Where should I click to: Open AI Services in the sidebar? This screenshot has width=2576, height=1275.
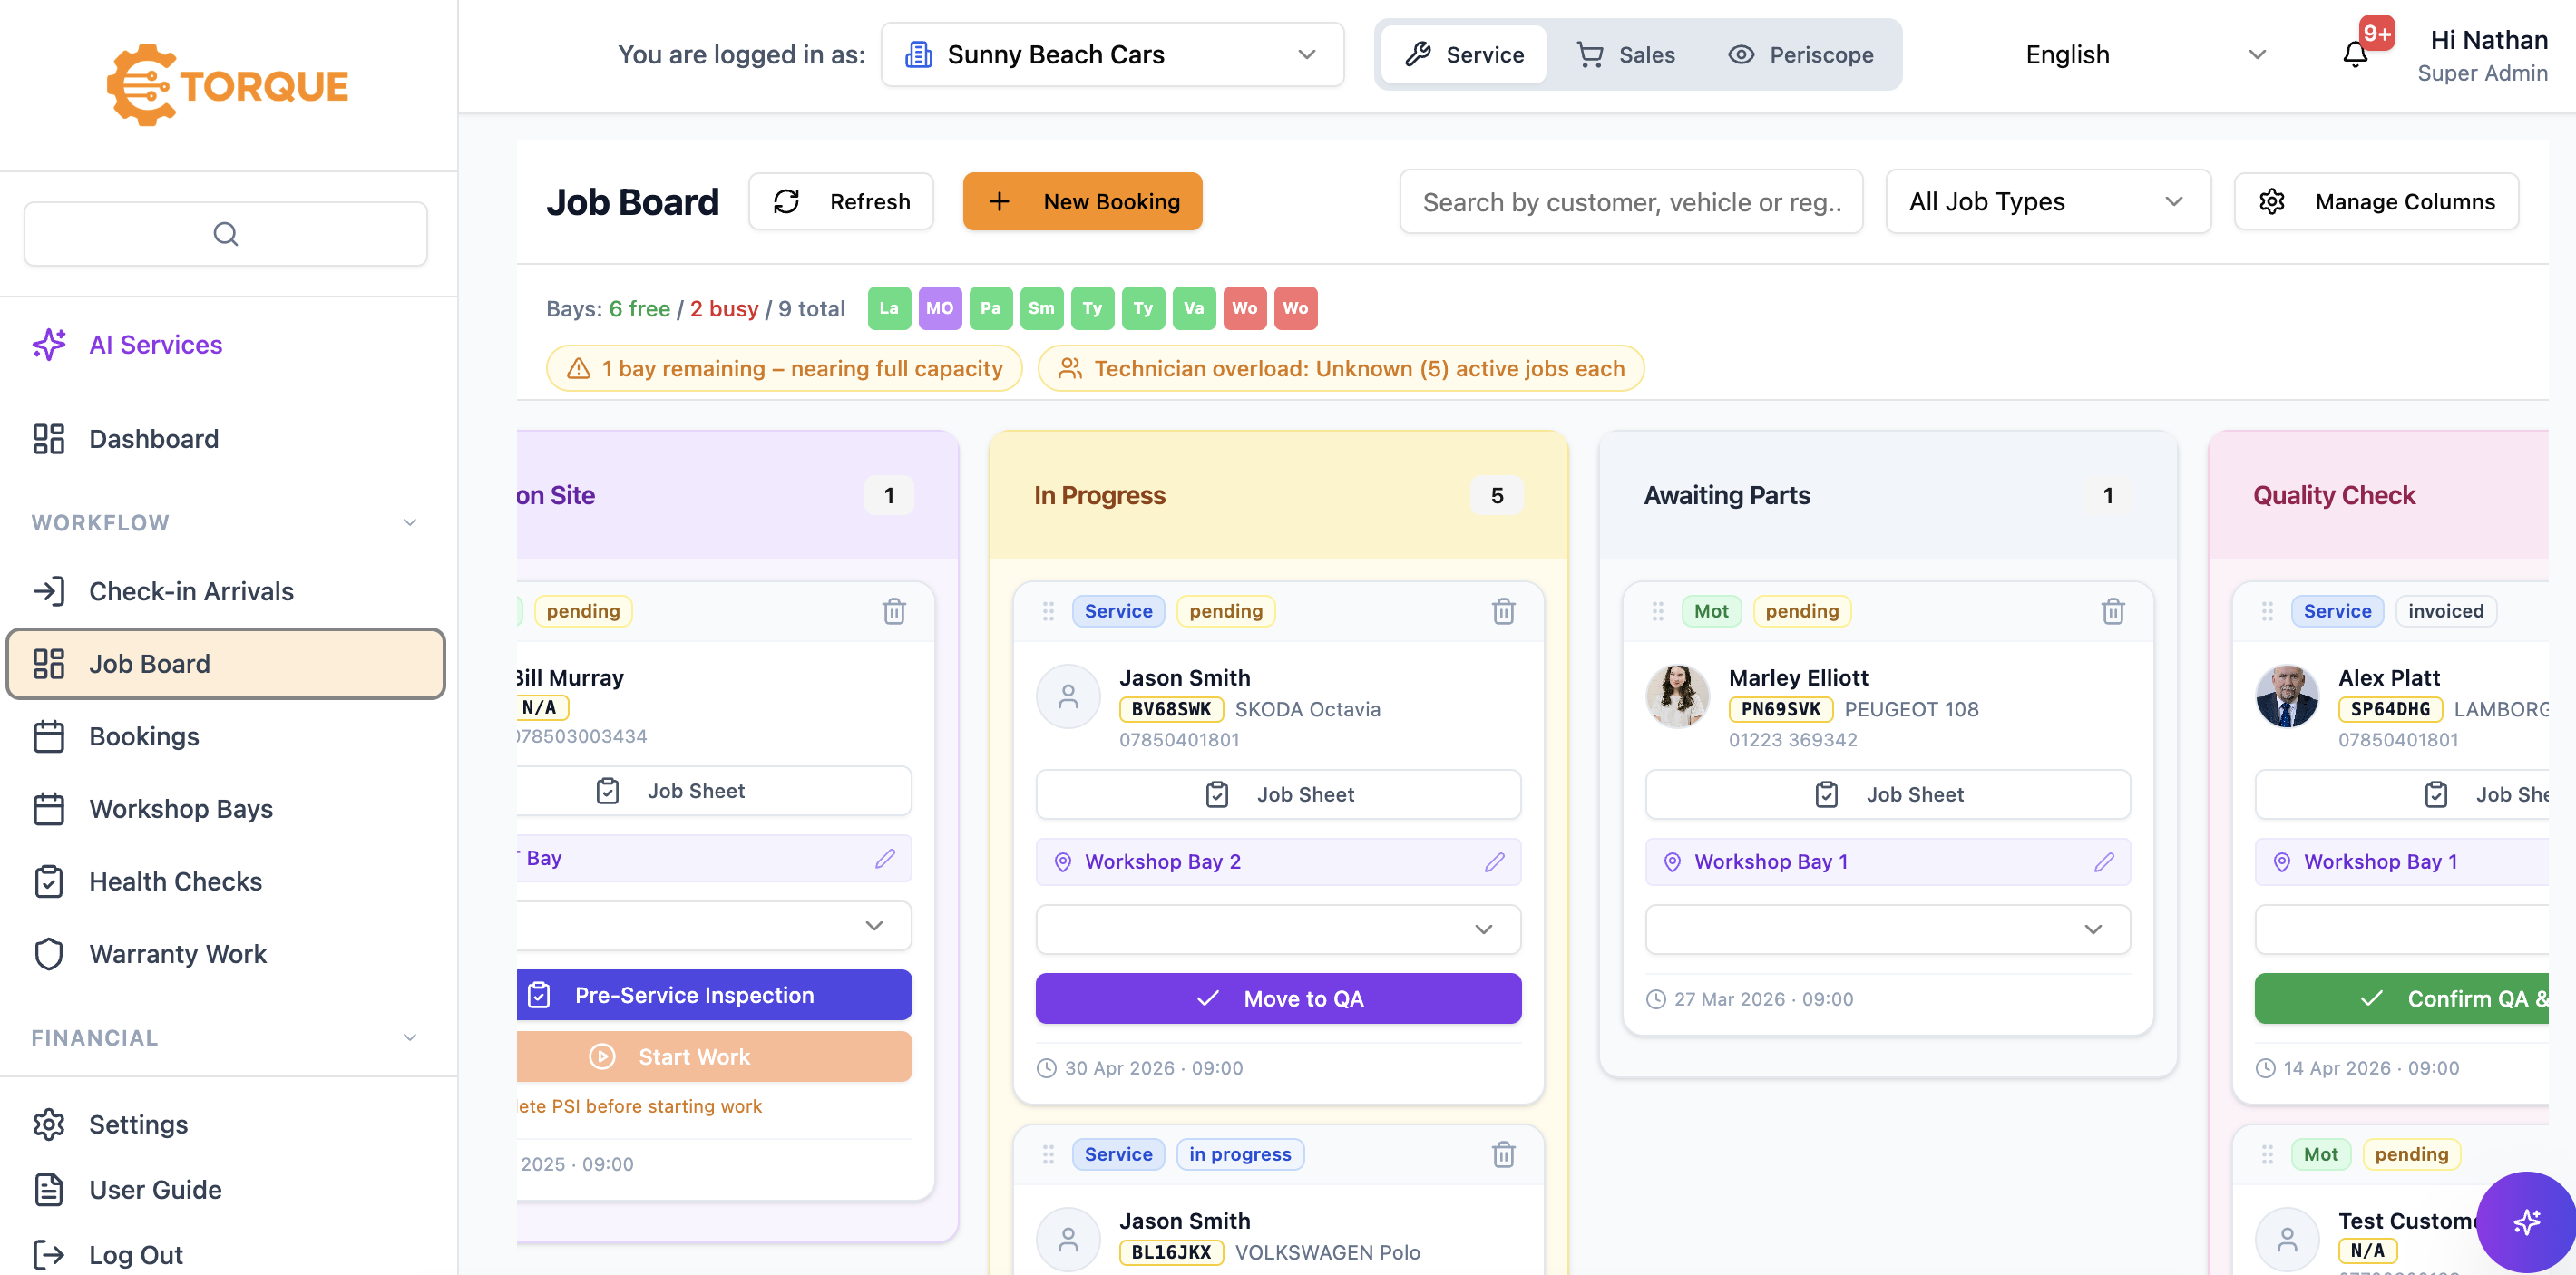(x=226, y=344)
